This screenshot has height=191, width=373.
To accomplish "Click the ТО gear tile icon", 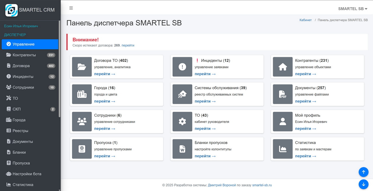I will point(182,122).
